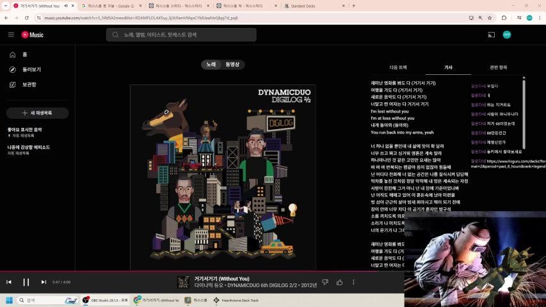Open a new browser tab

pos(353,6)
